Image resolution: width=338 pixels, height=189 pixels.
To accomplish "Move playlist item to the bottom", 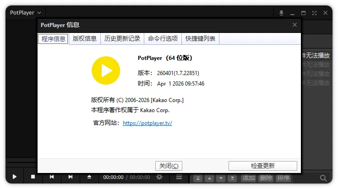I will point(232,178).
